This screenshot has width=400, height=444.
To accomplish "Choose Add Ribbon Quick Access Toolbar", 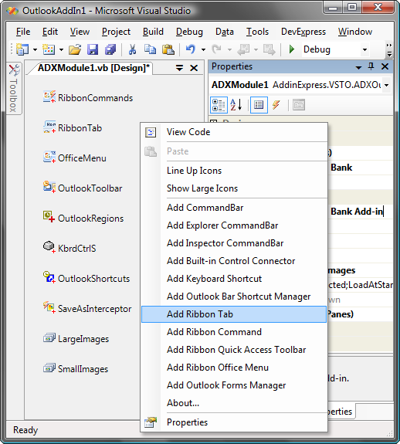I will click(234, 350).
